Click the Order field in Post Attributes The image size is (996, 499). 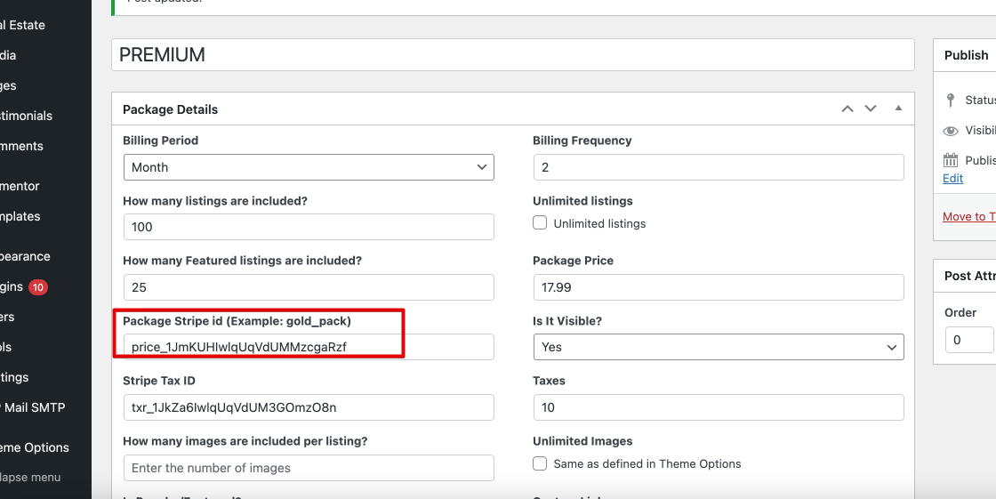coord(969,340)
